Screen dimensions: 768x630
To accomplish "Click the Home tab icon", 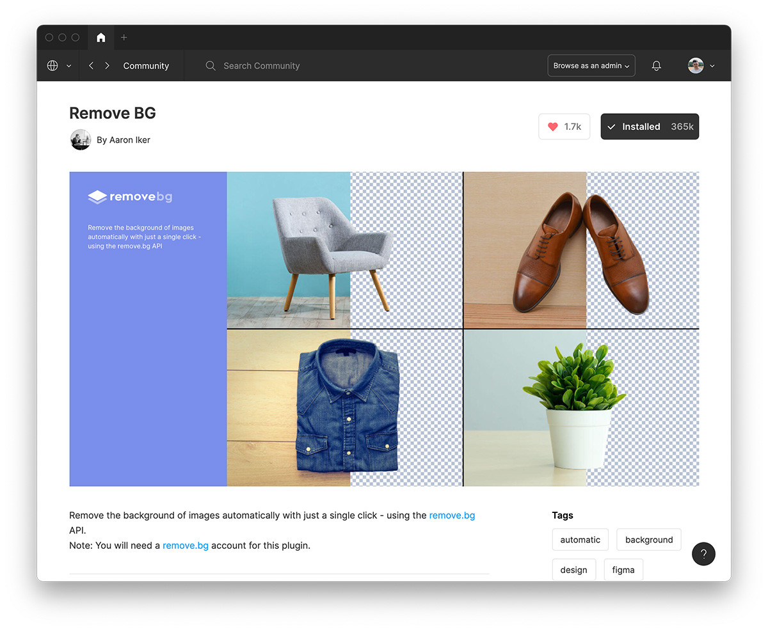I will (x=100, y=38).
